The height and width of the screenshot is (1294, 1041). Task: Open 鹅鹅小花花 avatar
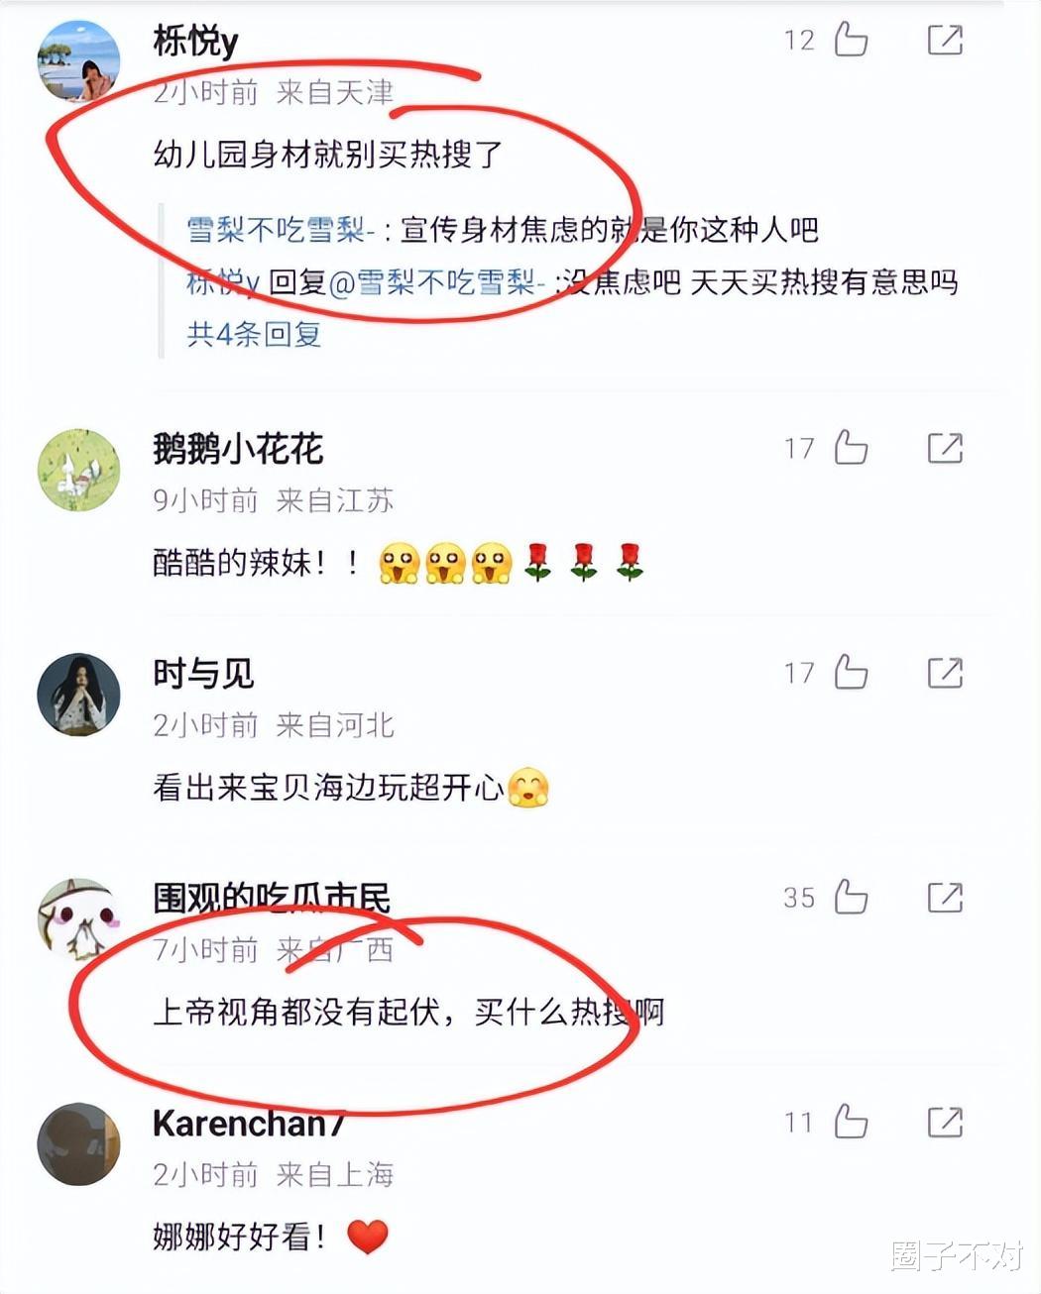pyautogui.click(x=78, y=470)
